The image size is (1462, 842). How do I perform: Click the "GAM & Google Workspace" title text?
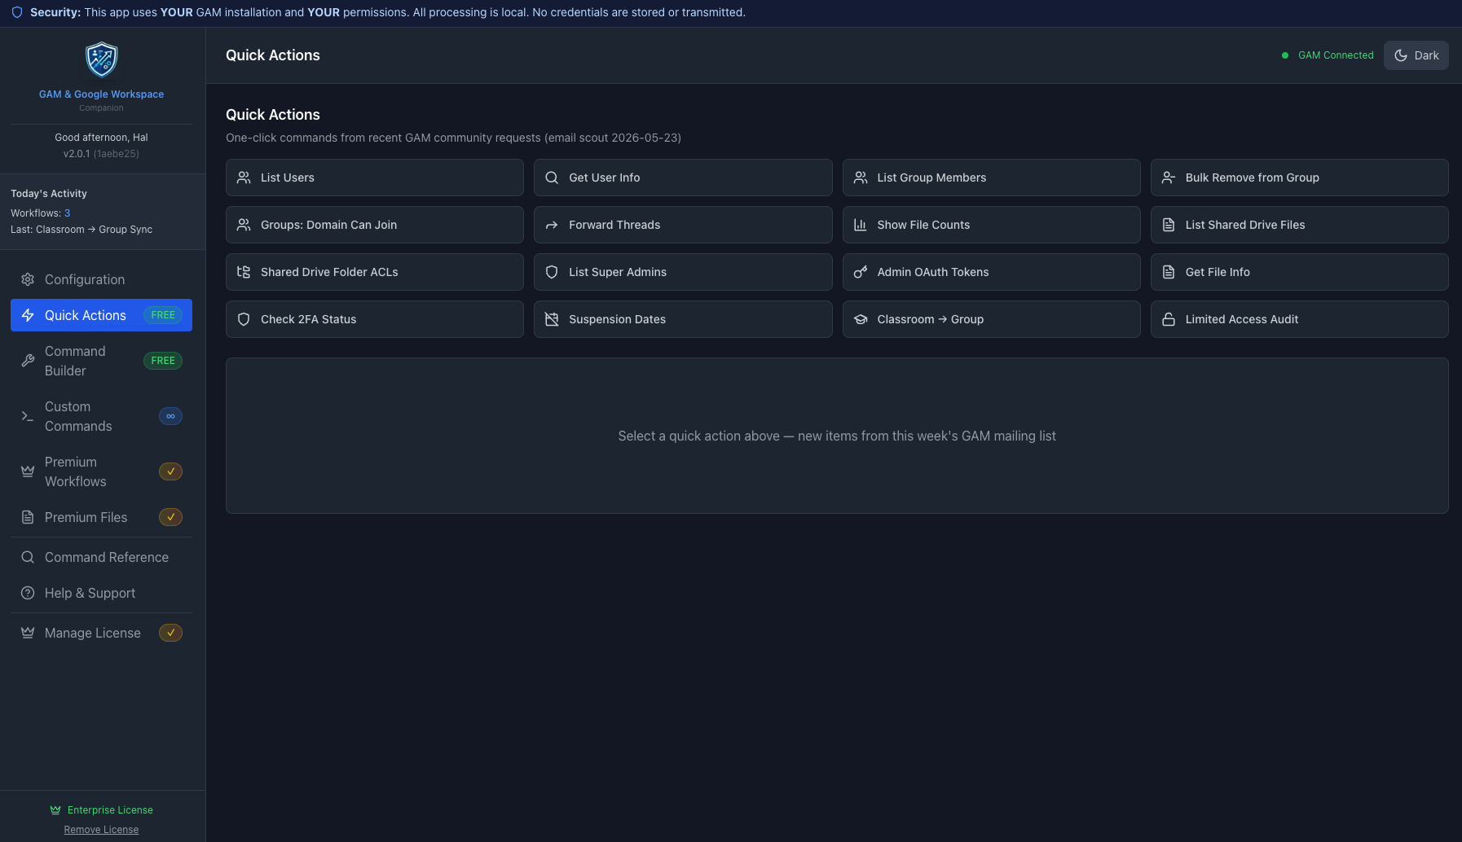point(101,94)
